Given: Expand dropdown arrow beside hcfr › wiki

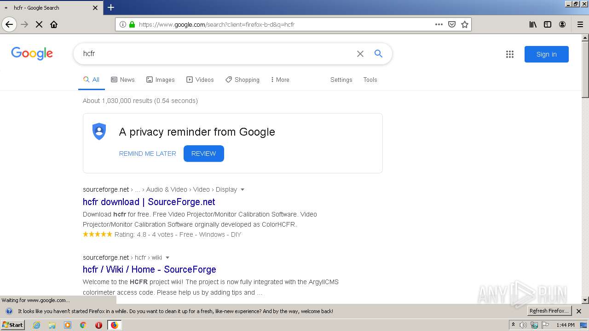Looking at the screenshot, I should point(167,257).
